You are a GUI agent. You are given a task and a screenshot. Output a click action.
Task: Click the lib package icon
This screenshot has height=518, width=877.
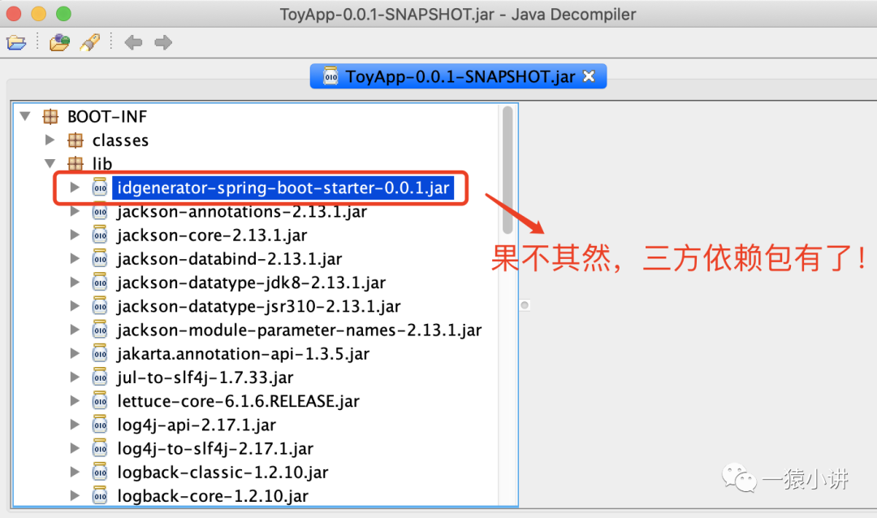pyautogui.click(x=76, y=163)
